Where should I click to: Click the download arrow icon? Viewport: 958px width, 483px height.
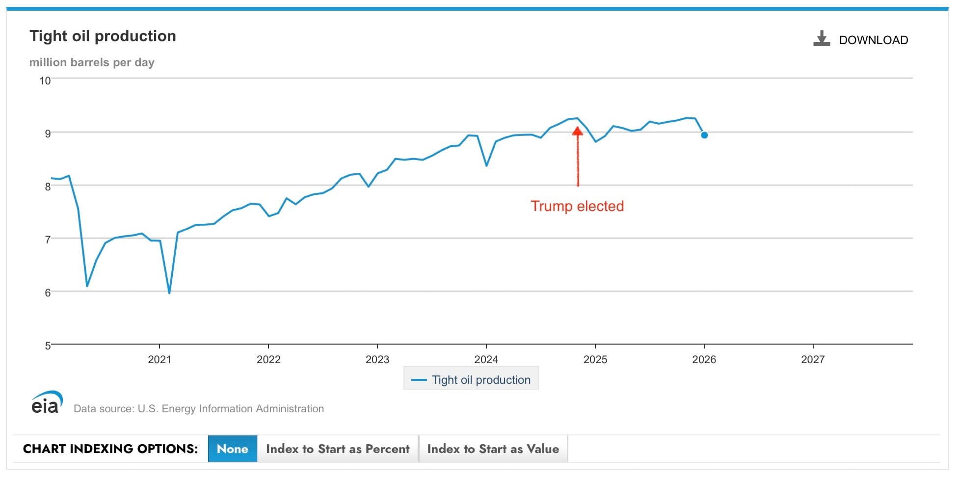click(x=821, y=39)
